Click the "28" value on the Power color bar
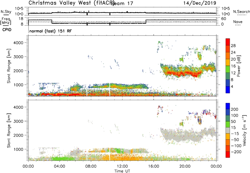The image size is (250, 173). click(x=233, y=46)
